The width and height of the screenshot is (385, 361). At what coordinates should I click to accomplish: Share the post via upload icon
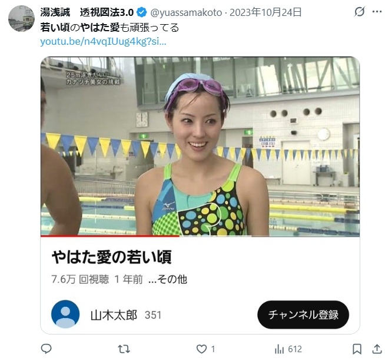click(377, 349)
